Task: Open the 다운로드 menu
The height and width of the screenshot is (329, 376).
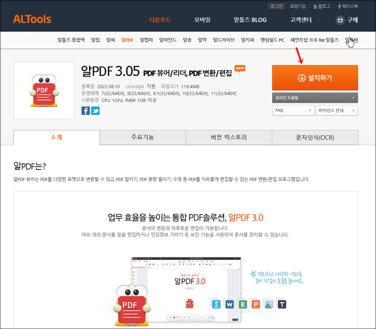Action: (160, 20)
